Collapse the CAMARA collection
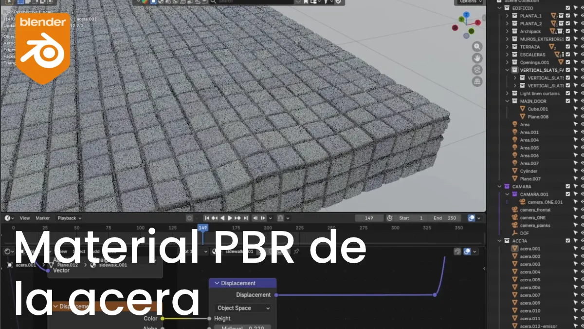The width and height of the screenshot is (584, 329). tap(499, 186)
